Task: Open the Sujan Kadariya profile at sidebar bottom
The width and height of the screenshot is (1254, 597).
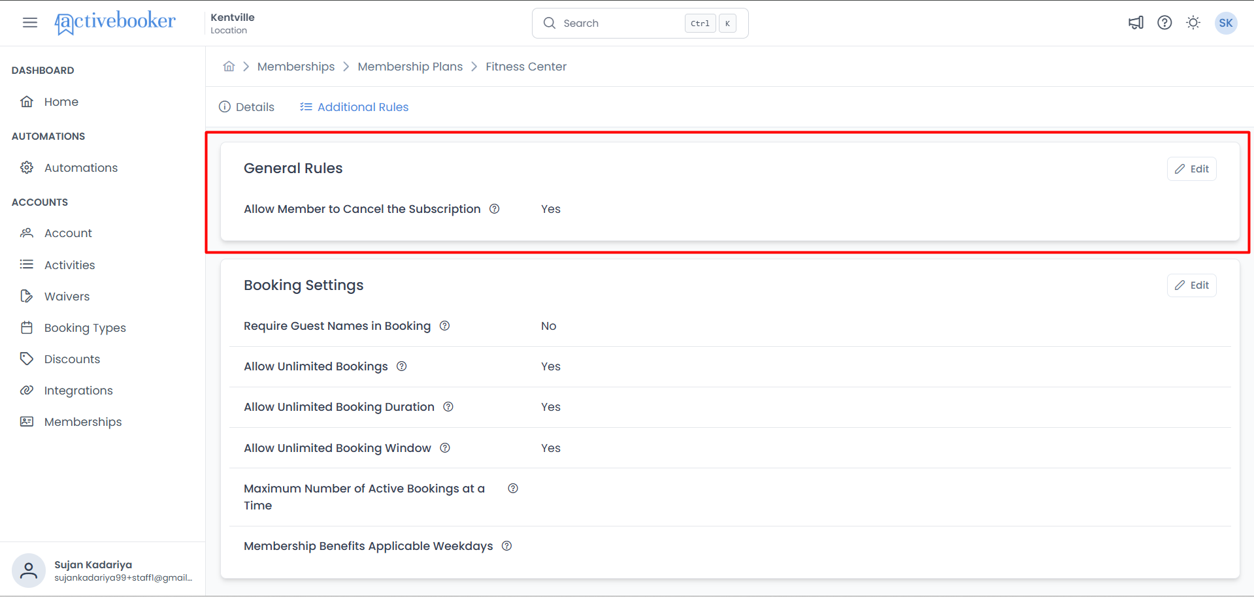Action: pos(103,570)
